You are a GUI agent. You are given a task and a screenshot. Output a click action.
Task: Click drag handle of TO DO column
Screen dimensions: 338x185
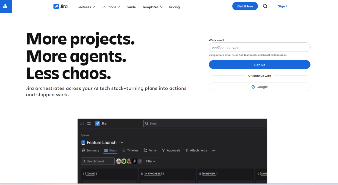tap(84, 174)
